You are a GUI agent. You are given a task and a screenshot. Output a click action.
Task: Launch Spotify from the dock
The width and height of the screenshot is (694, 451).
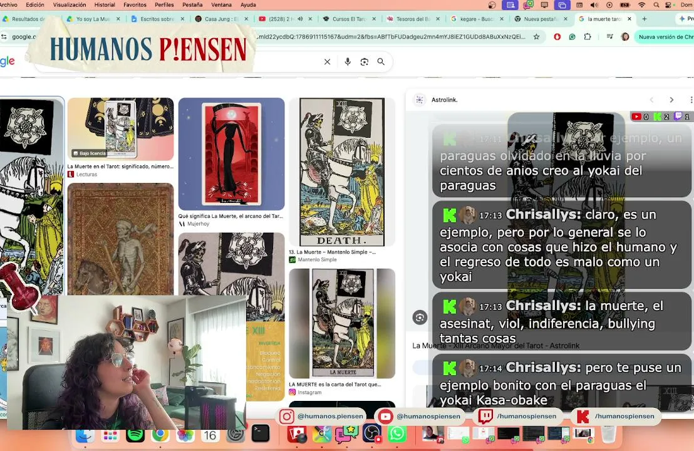pyautogui.click(x=135, y=435)
